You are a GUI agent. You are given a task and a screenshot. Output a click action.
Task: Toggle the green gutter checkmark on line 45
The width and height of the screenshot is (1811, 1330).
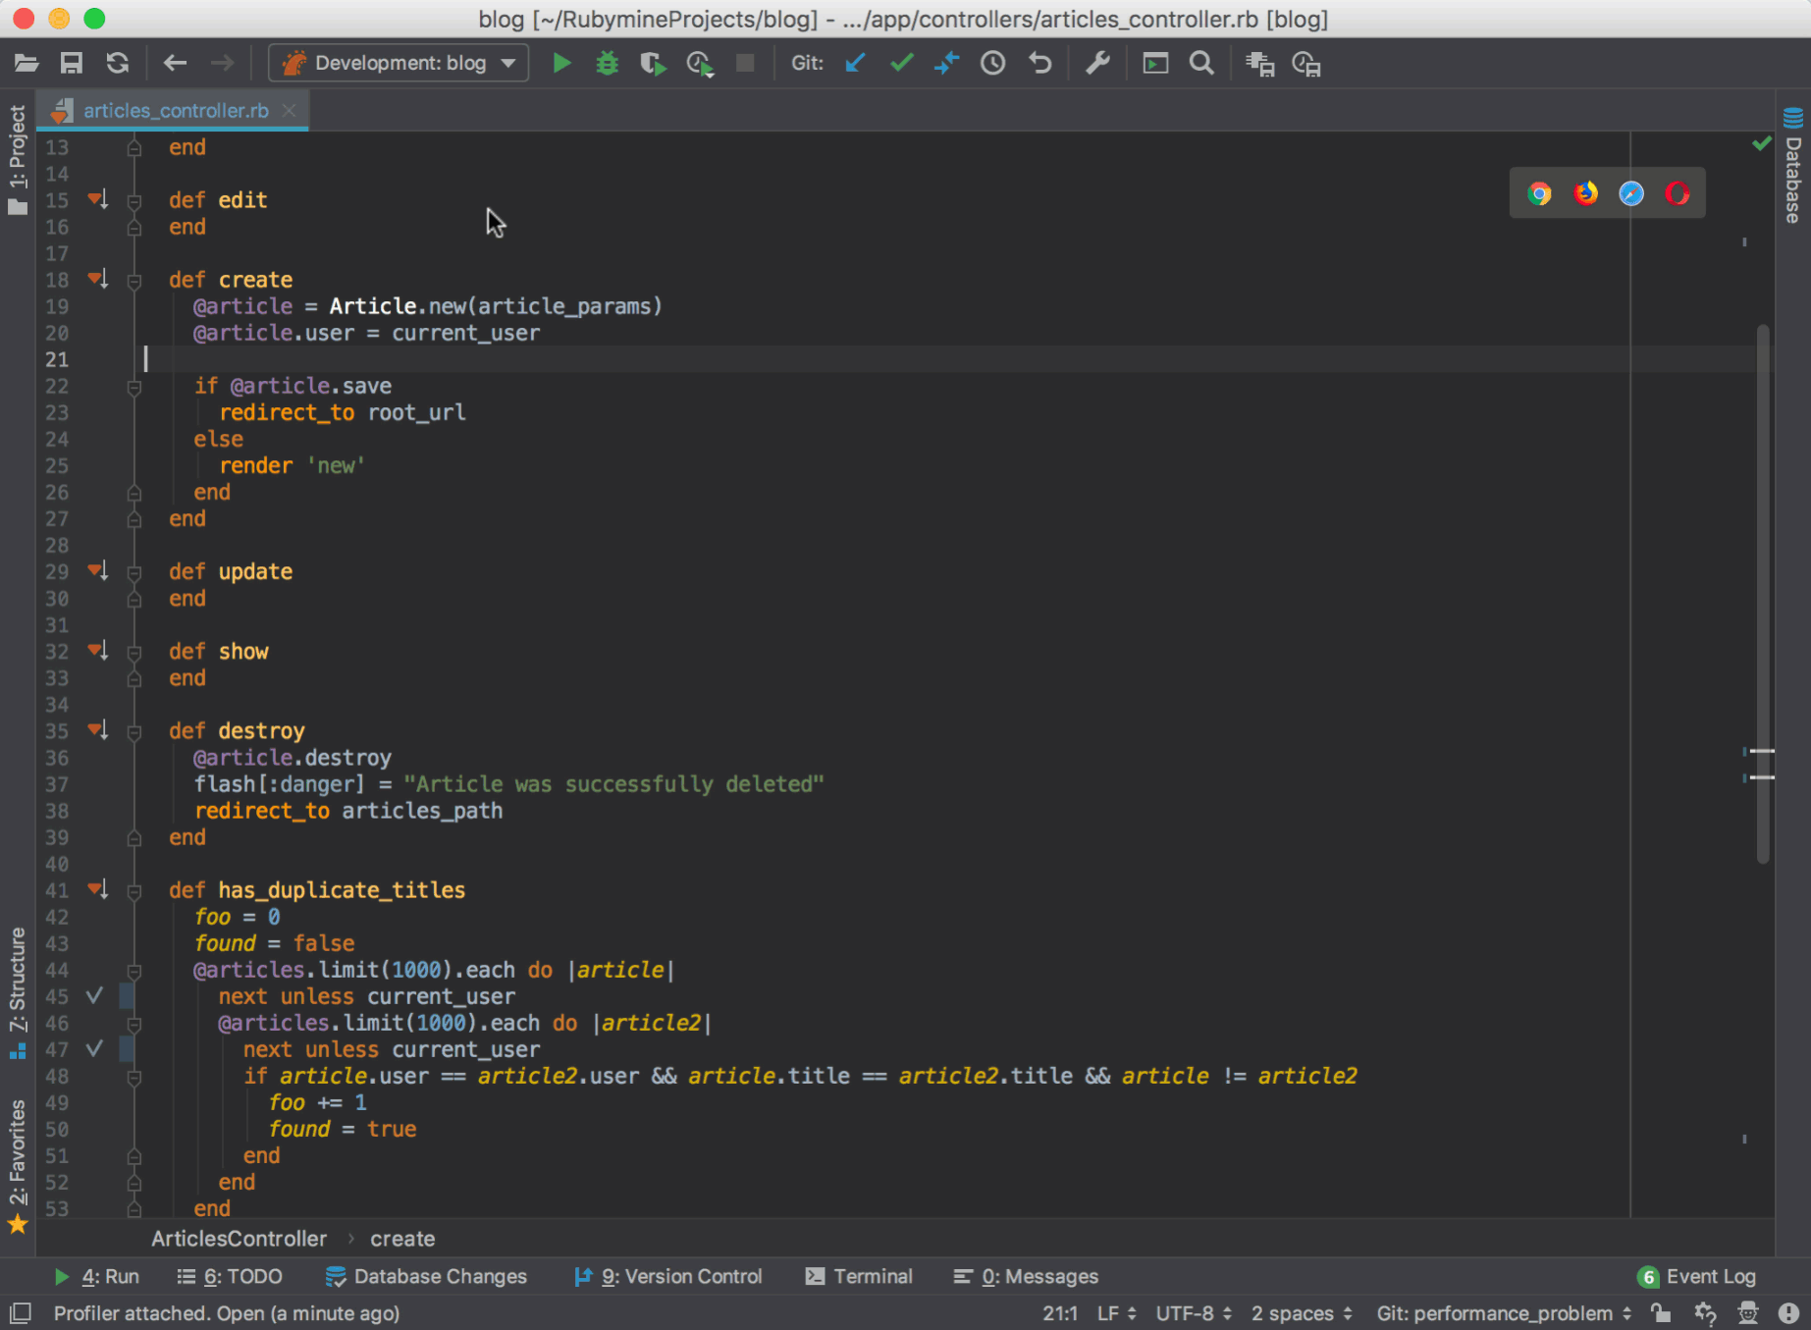point(93,995)
